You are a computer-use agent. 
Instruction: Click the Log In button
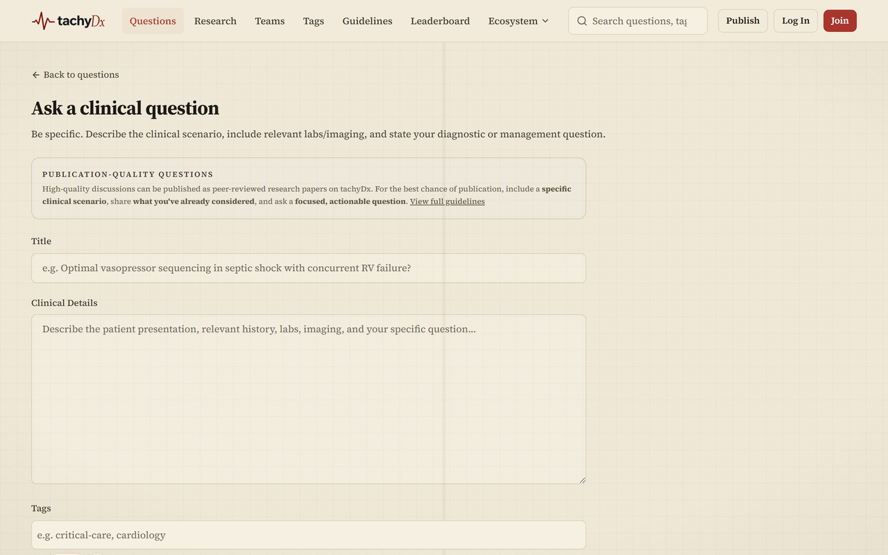(x=796, y=21)
